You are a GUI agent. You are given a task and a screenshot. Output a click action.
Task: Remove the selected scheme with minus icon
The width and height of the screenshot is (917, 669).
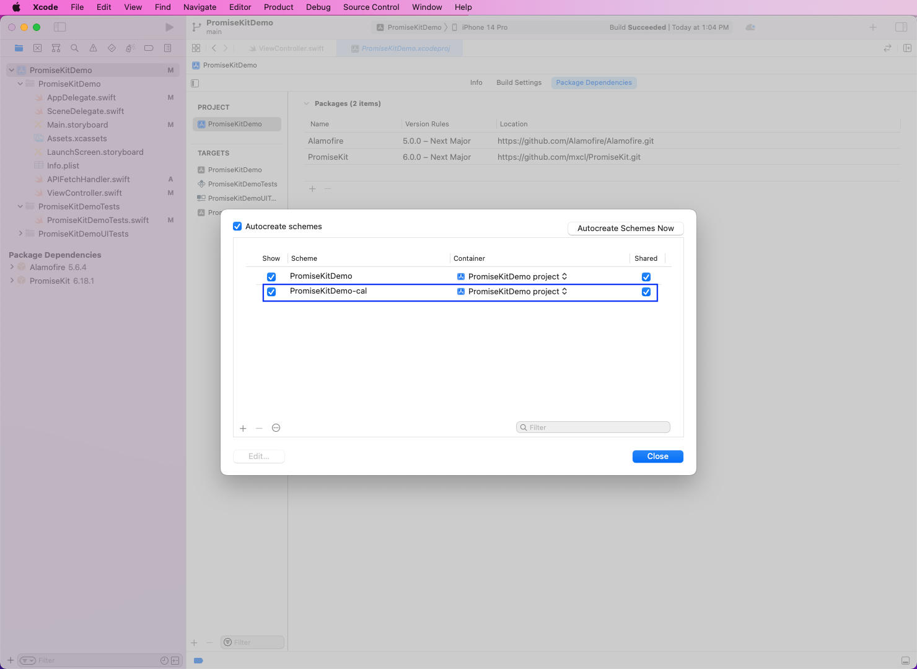259,428
